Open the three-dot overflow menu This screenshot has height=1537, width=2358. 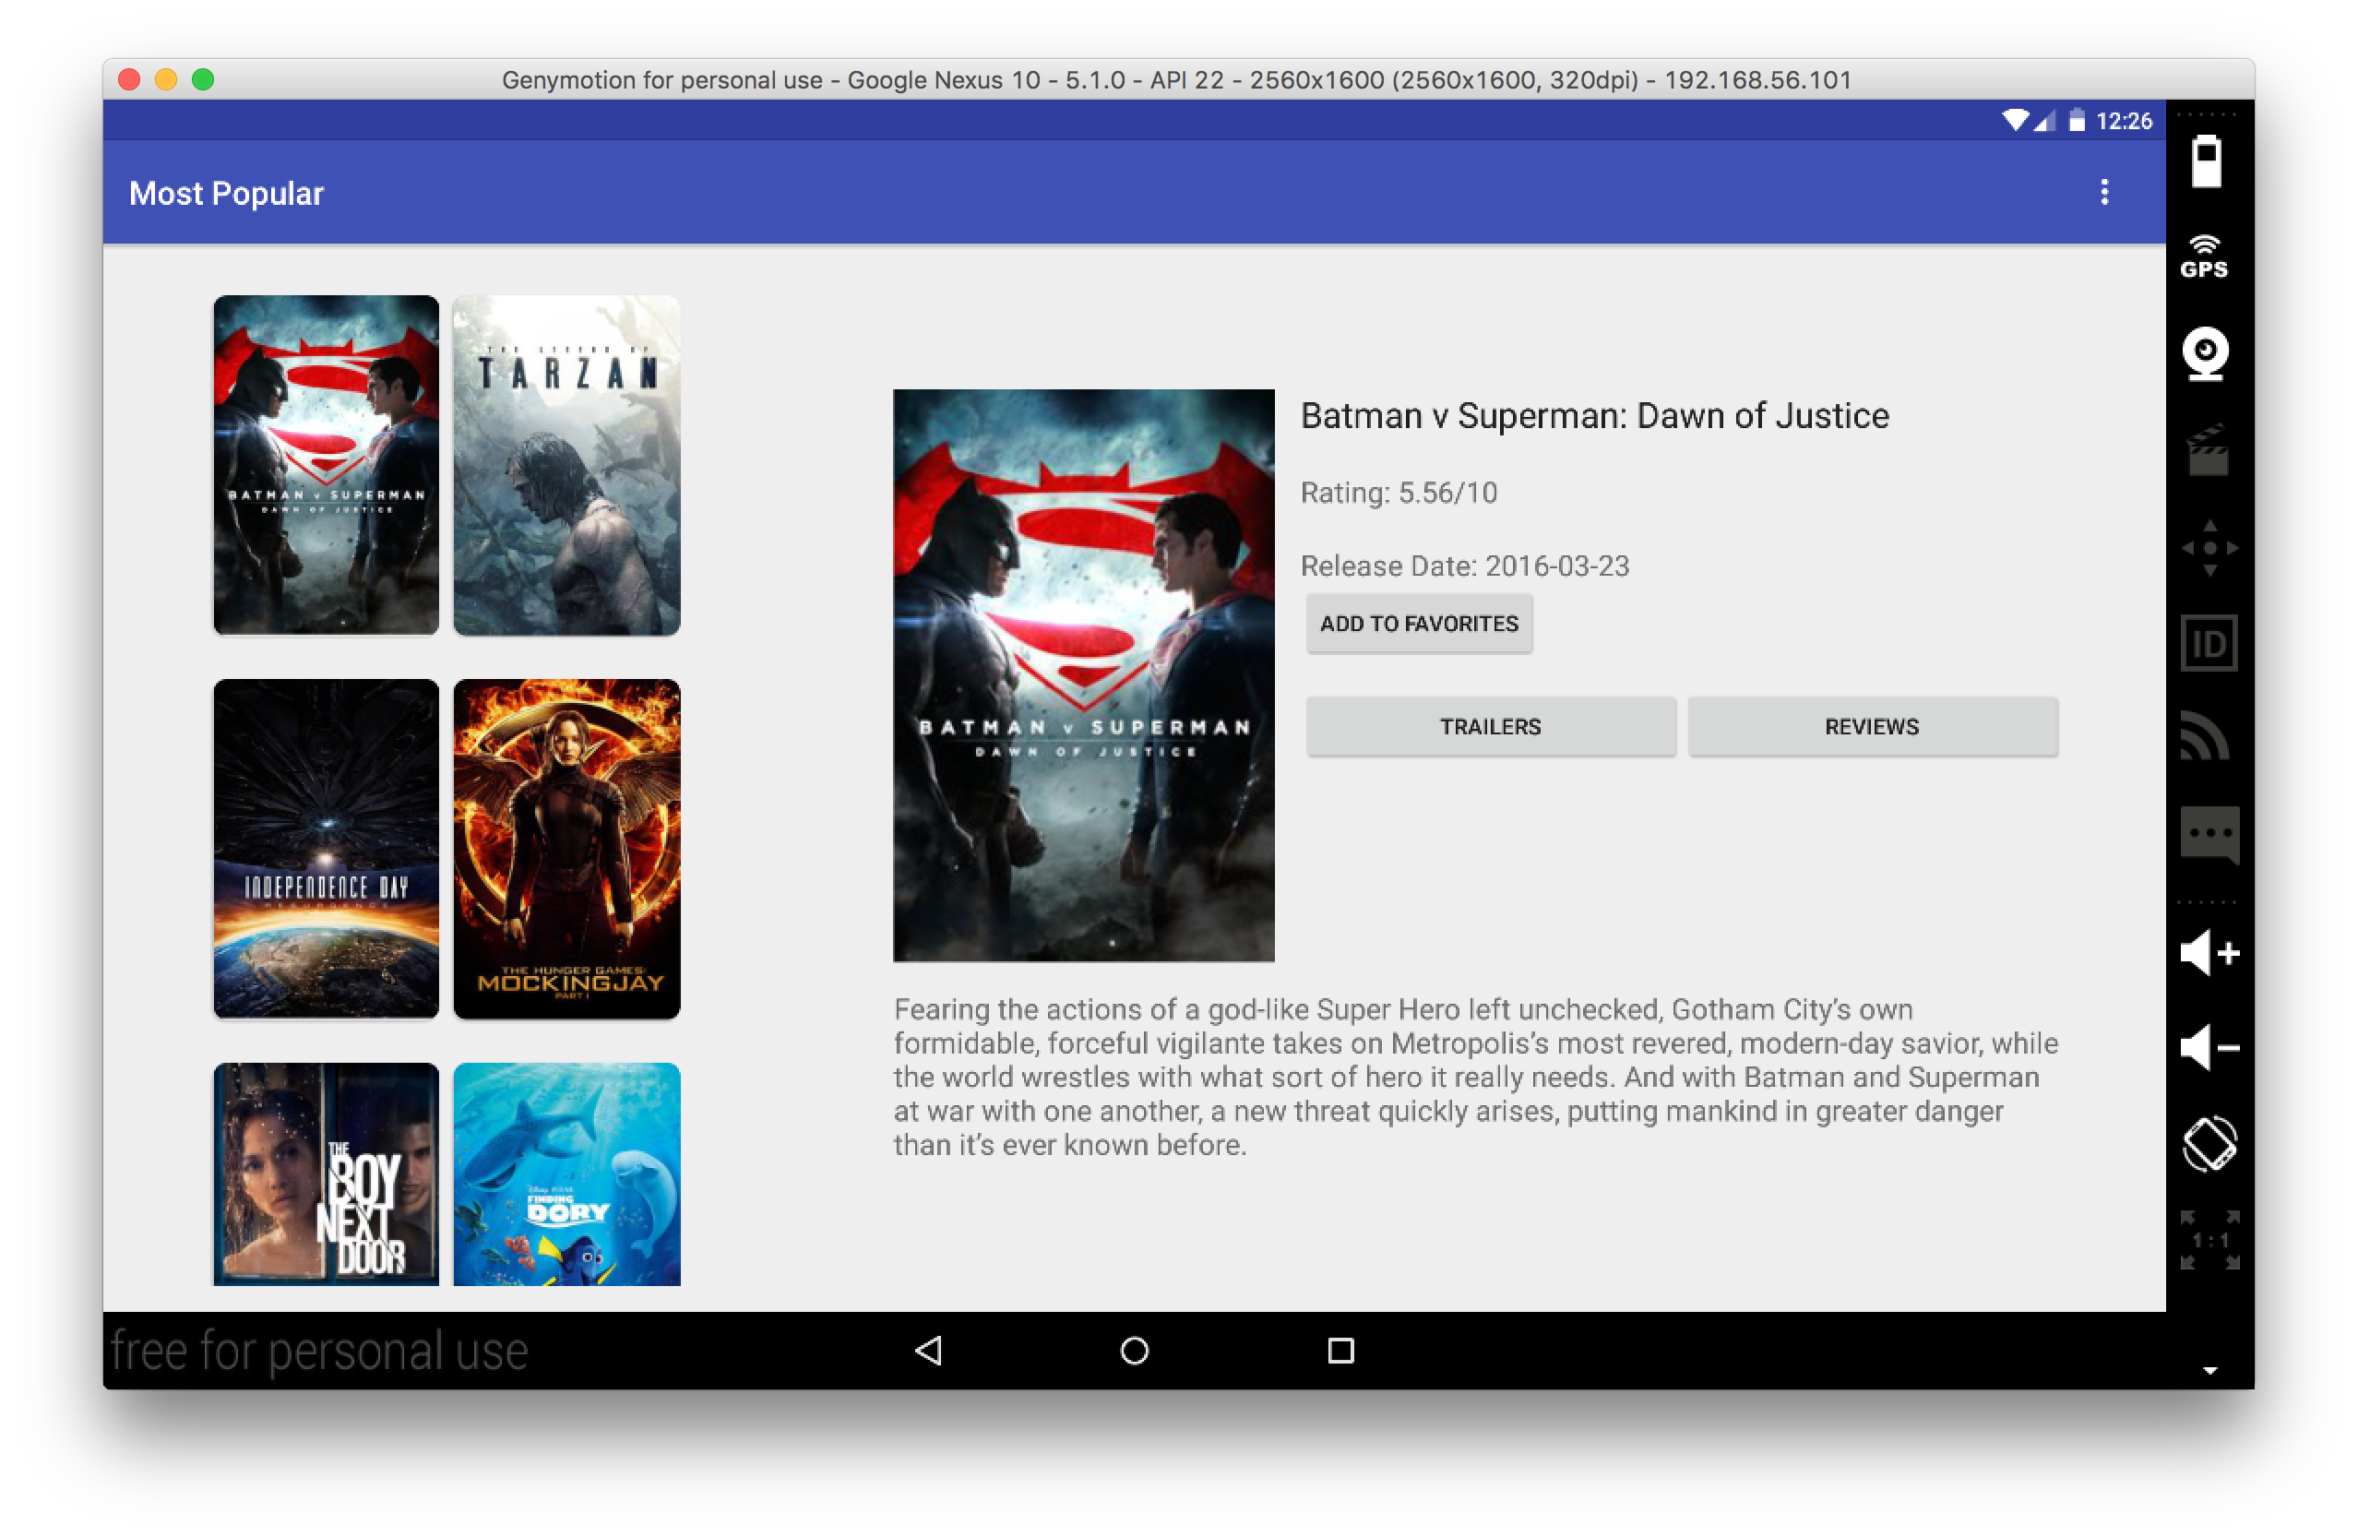(x=2103, y=192)
